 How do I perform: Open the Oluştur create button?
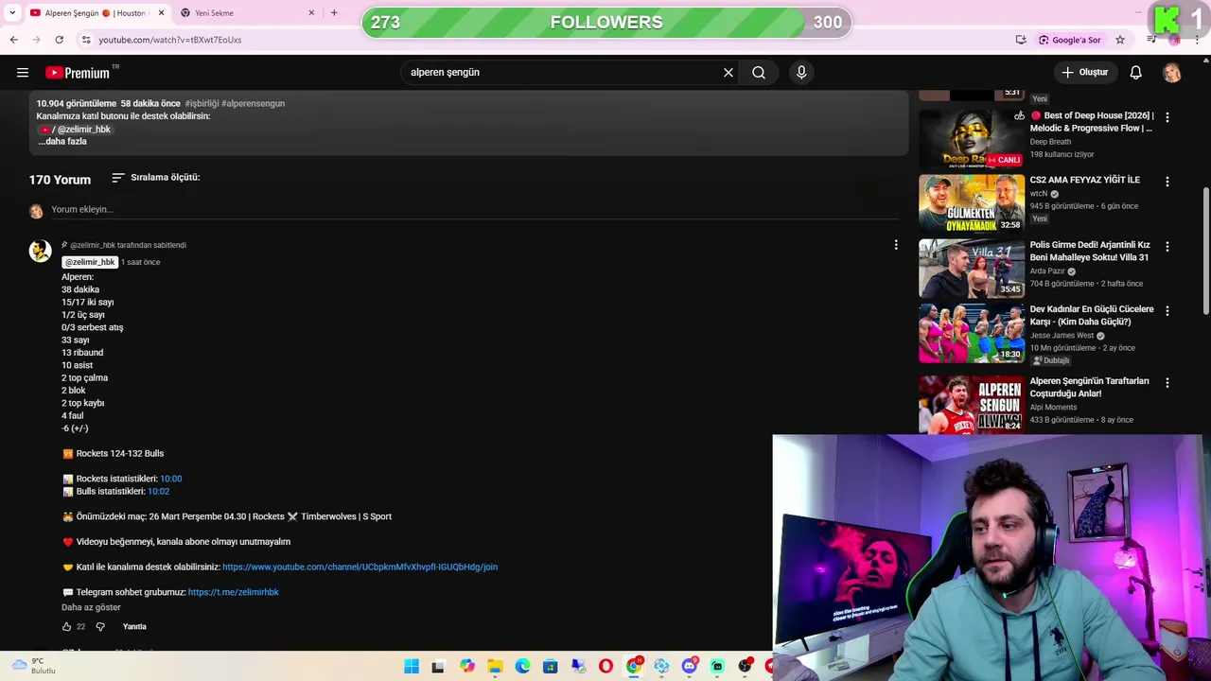click(1085, 73)
